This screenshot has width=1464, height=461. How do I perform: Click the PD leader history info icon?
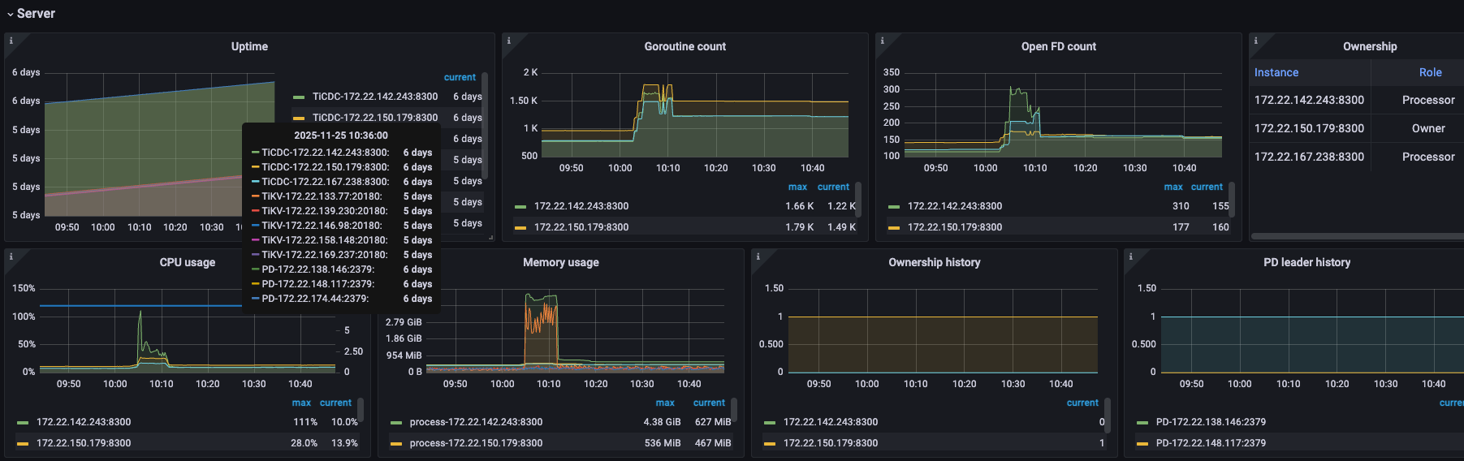pyautogui.click(x=1130, y=256)
